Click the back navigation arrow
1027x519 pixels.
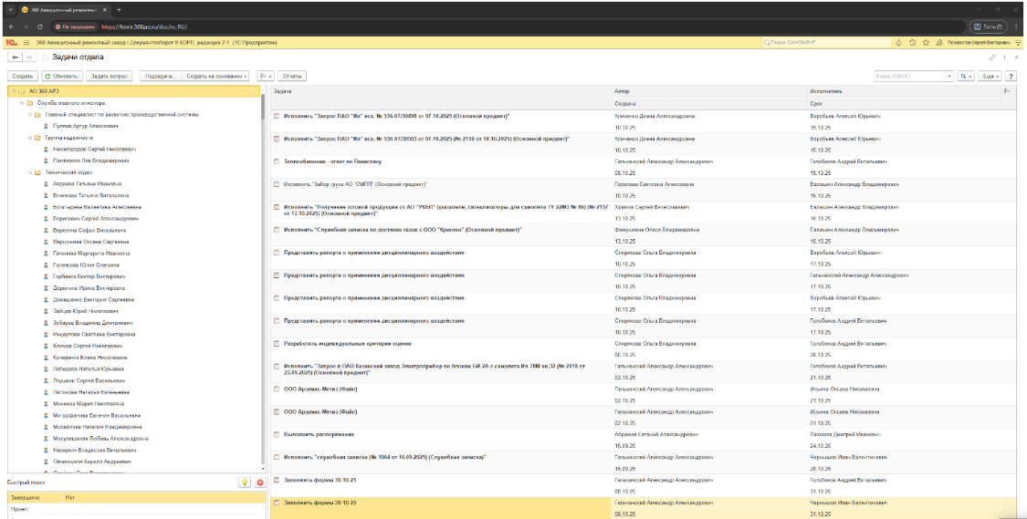coord(16,57)
